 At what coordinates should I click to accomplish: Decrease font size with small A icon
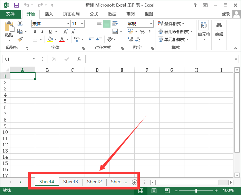(73, 31)
